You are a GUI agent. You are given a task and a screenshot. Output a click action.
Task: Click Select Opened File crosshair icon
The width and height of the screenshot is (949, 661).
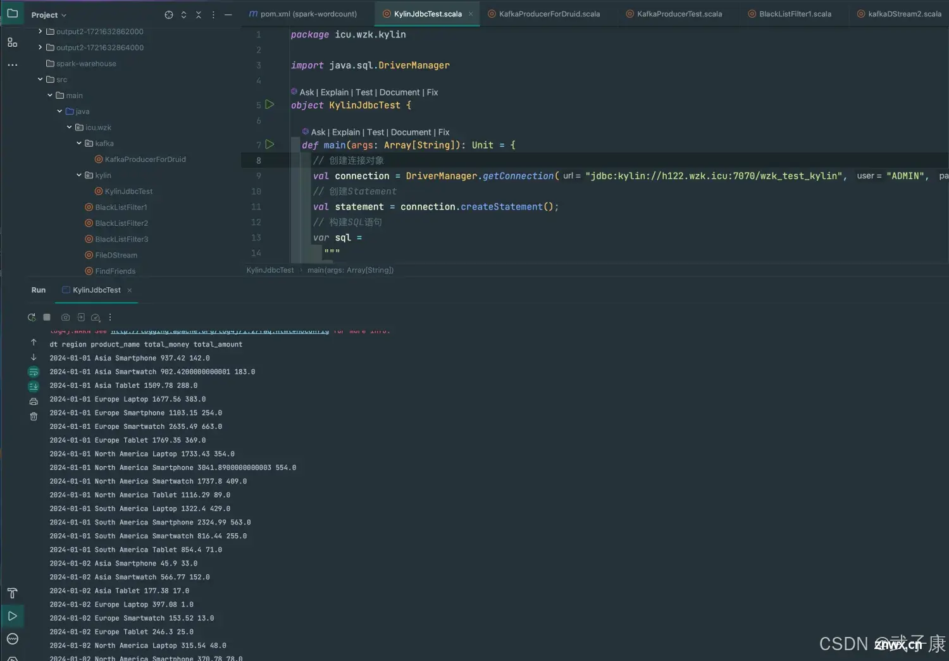click(168, 15)
